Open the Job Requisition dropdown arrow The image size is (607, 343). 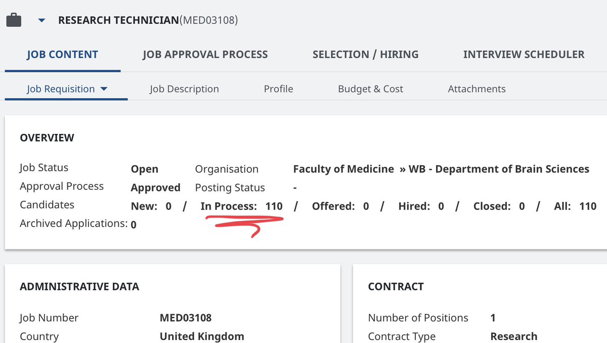pyautogui.click(x=104, y=89)
